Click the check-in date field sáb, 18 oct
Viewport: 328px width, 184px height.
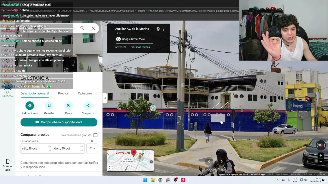pos(36,148)
